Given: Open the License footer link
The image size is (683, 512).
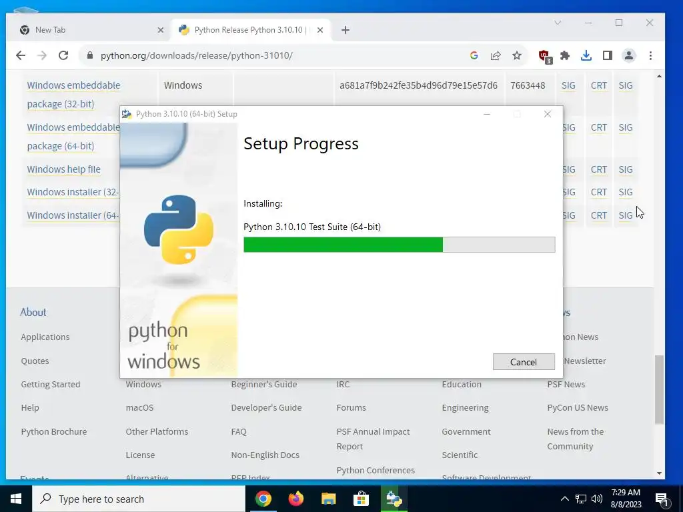Looking at the screenshot, I should coord(140,455).
